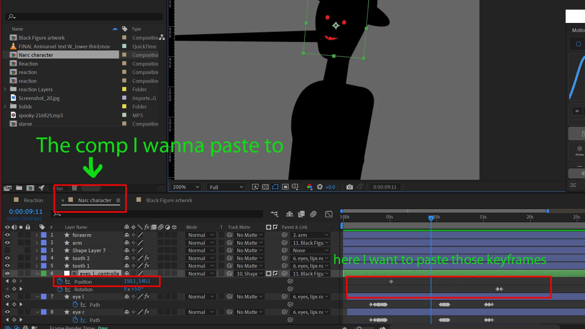Show Shape Layer 7 via visibility box
Screen dimensions: 585x329
[x=7, y=250]
